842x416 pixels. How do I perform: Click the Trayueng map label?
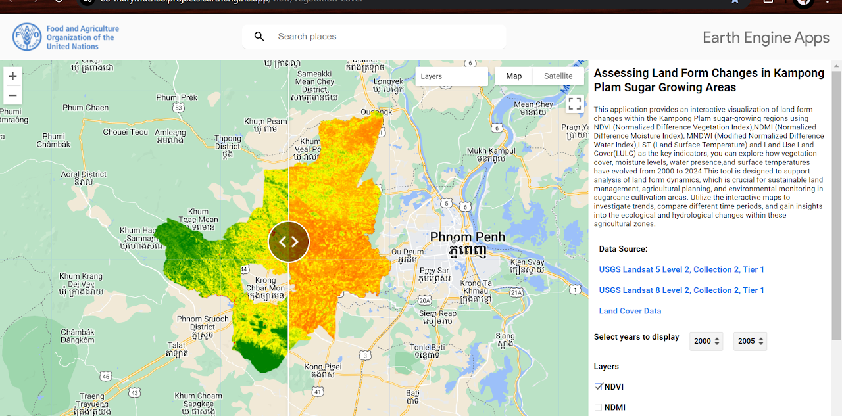pyautogui.click(x=91, y=404)
